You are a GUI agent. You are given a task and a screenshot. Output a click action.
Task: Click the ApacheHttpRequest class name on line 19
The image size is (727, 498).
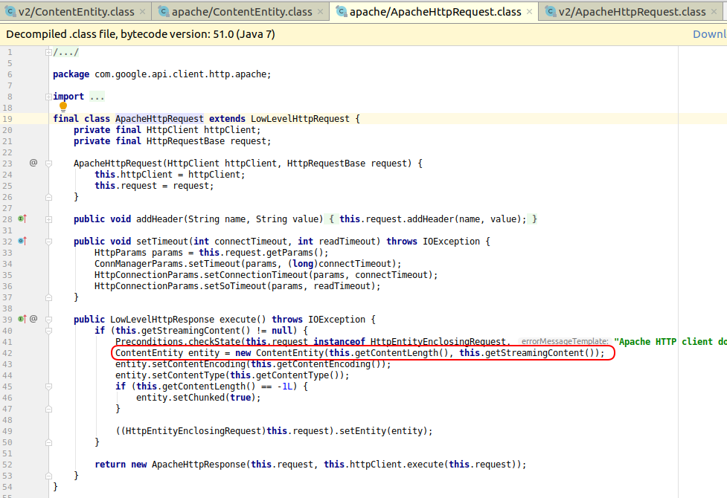pyautogui.click(x=159, y=119)
